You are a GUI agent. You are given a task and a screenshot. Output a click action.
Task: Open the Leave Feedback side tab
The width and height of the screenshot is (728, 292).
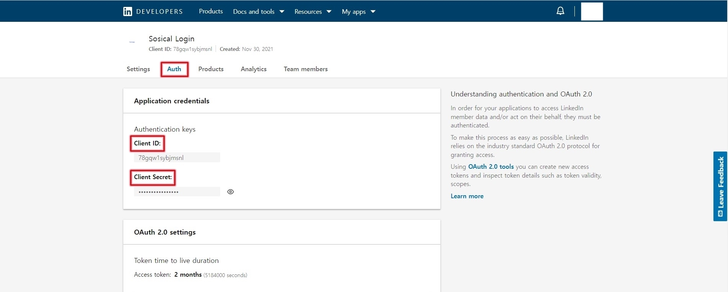(720, 186)
